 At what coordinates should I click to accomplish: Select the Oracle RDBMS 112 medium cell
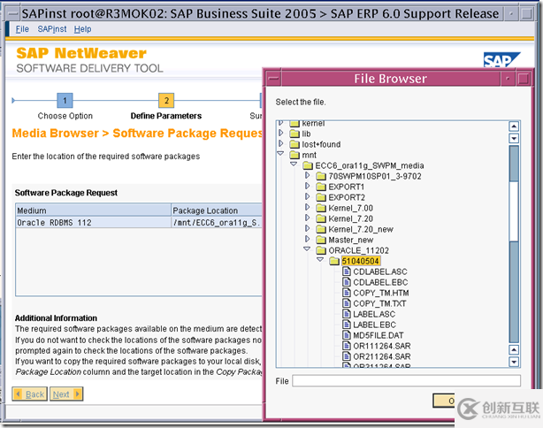point(94,223)
